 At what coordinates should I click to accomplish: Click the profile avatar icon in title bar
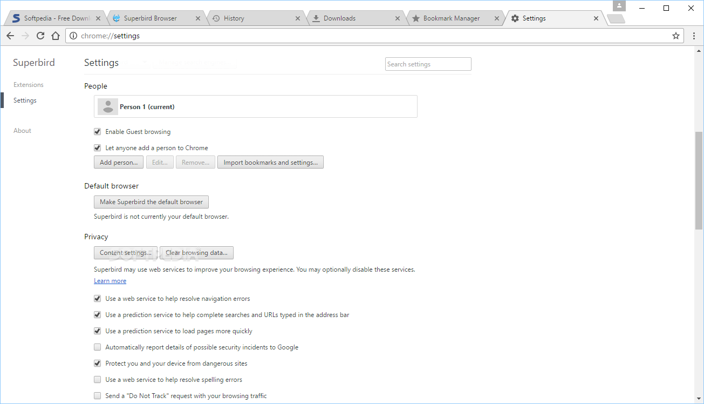click(619, 6)
